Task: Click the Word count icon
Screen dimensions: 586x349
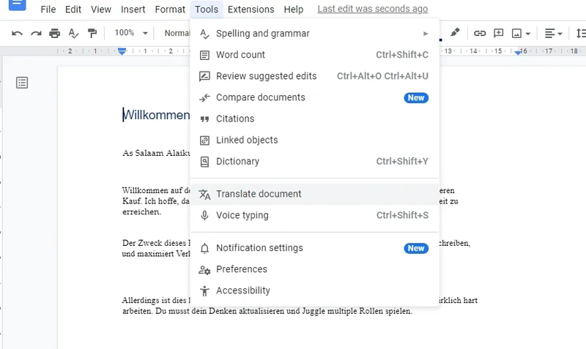Action: coord(204,56)
